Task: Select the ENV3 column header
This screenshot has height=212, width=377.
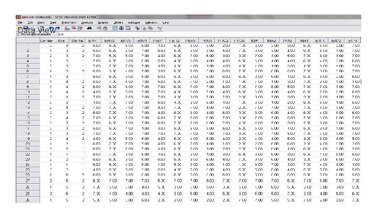Action: point(126,41)
